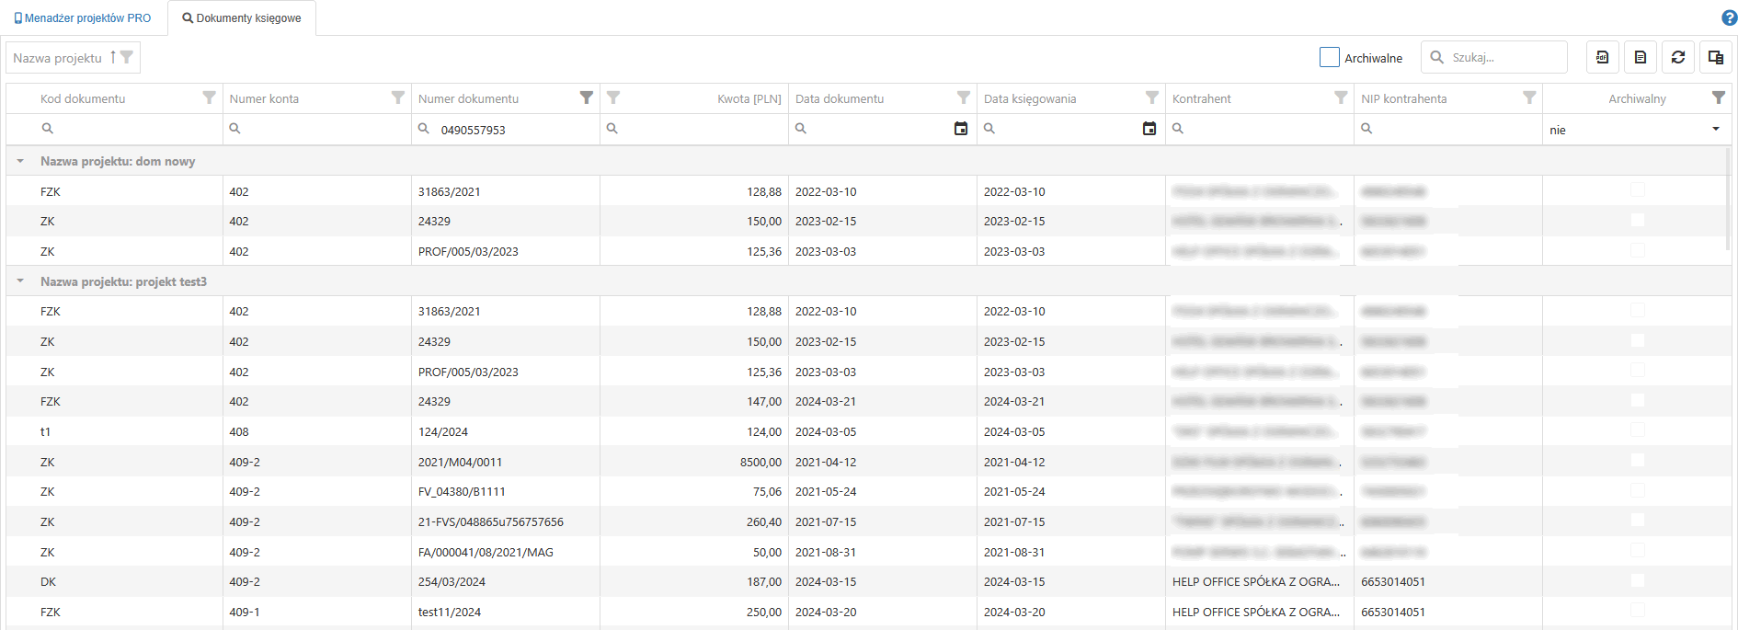The height and width of the screenshot is (630, 1738).
Task: Open filter for Kontrahent column
Action: click(1340, 98)
